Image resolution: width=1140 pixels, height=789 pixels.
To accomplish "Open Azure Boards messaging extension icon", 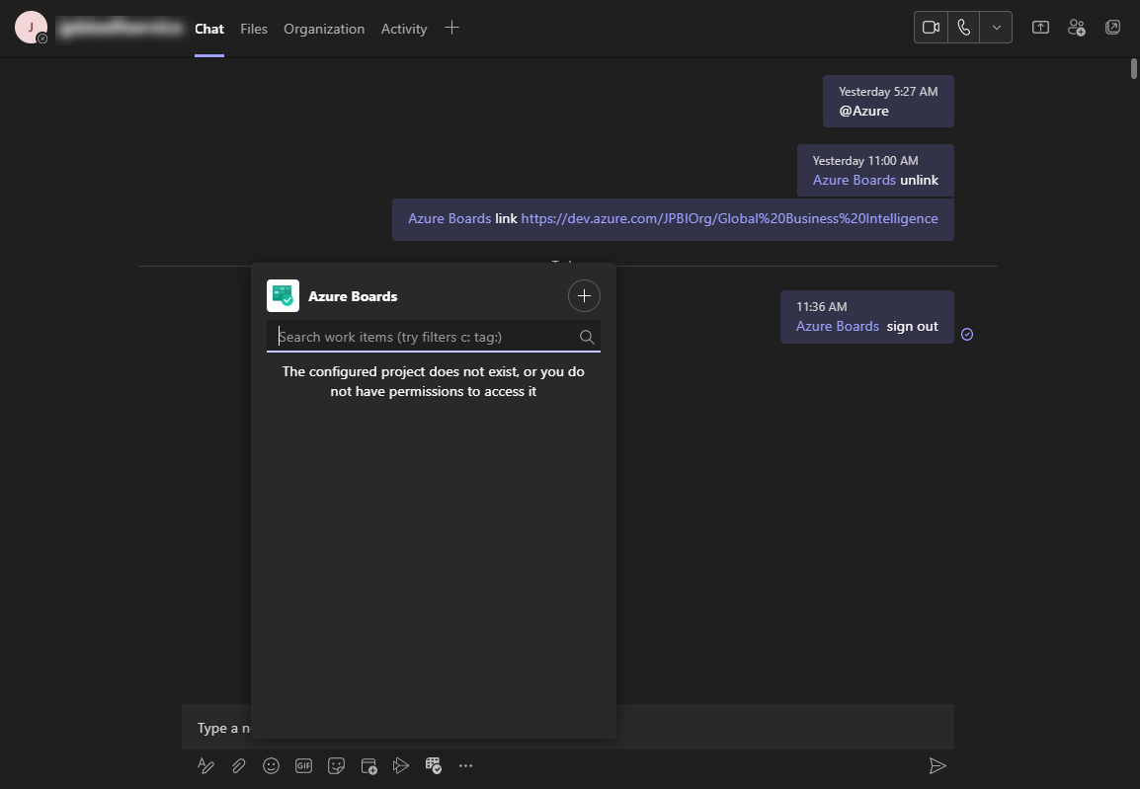I will click(x=434, y=765).
